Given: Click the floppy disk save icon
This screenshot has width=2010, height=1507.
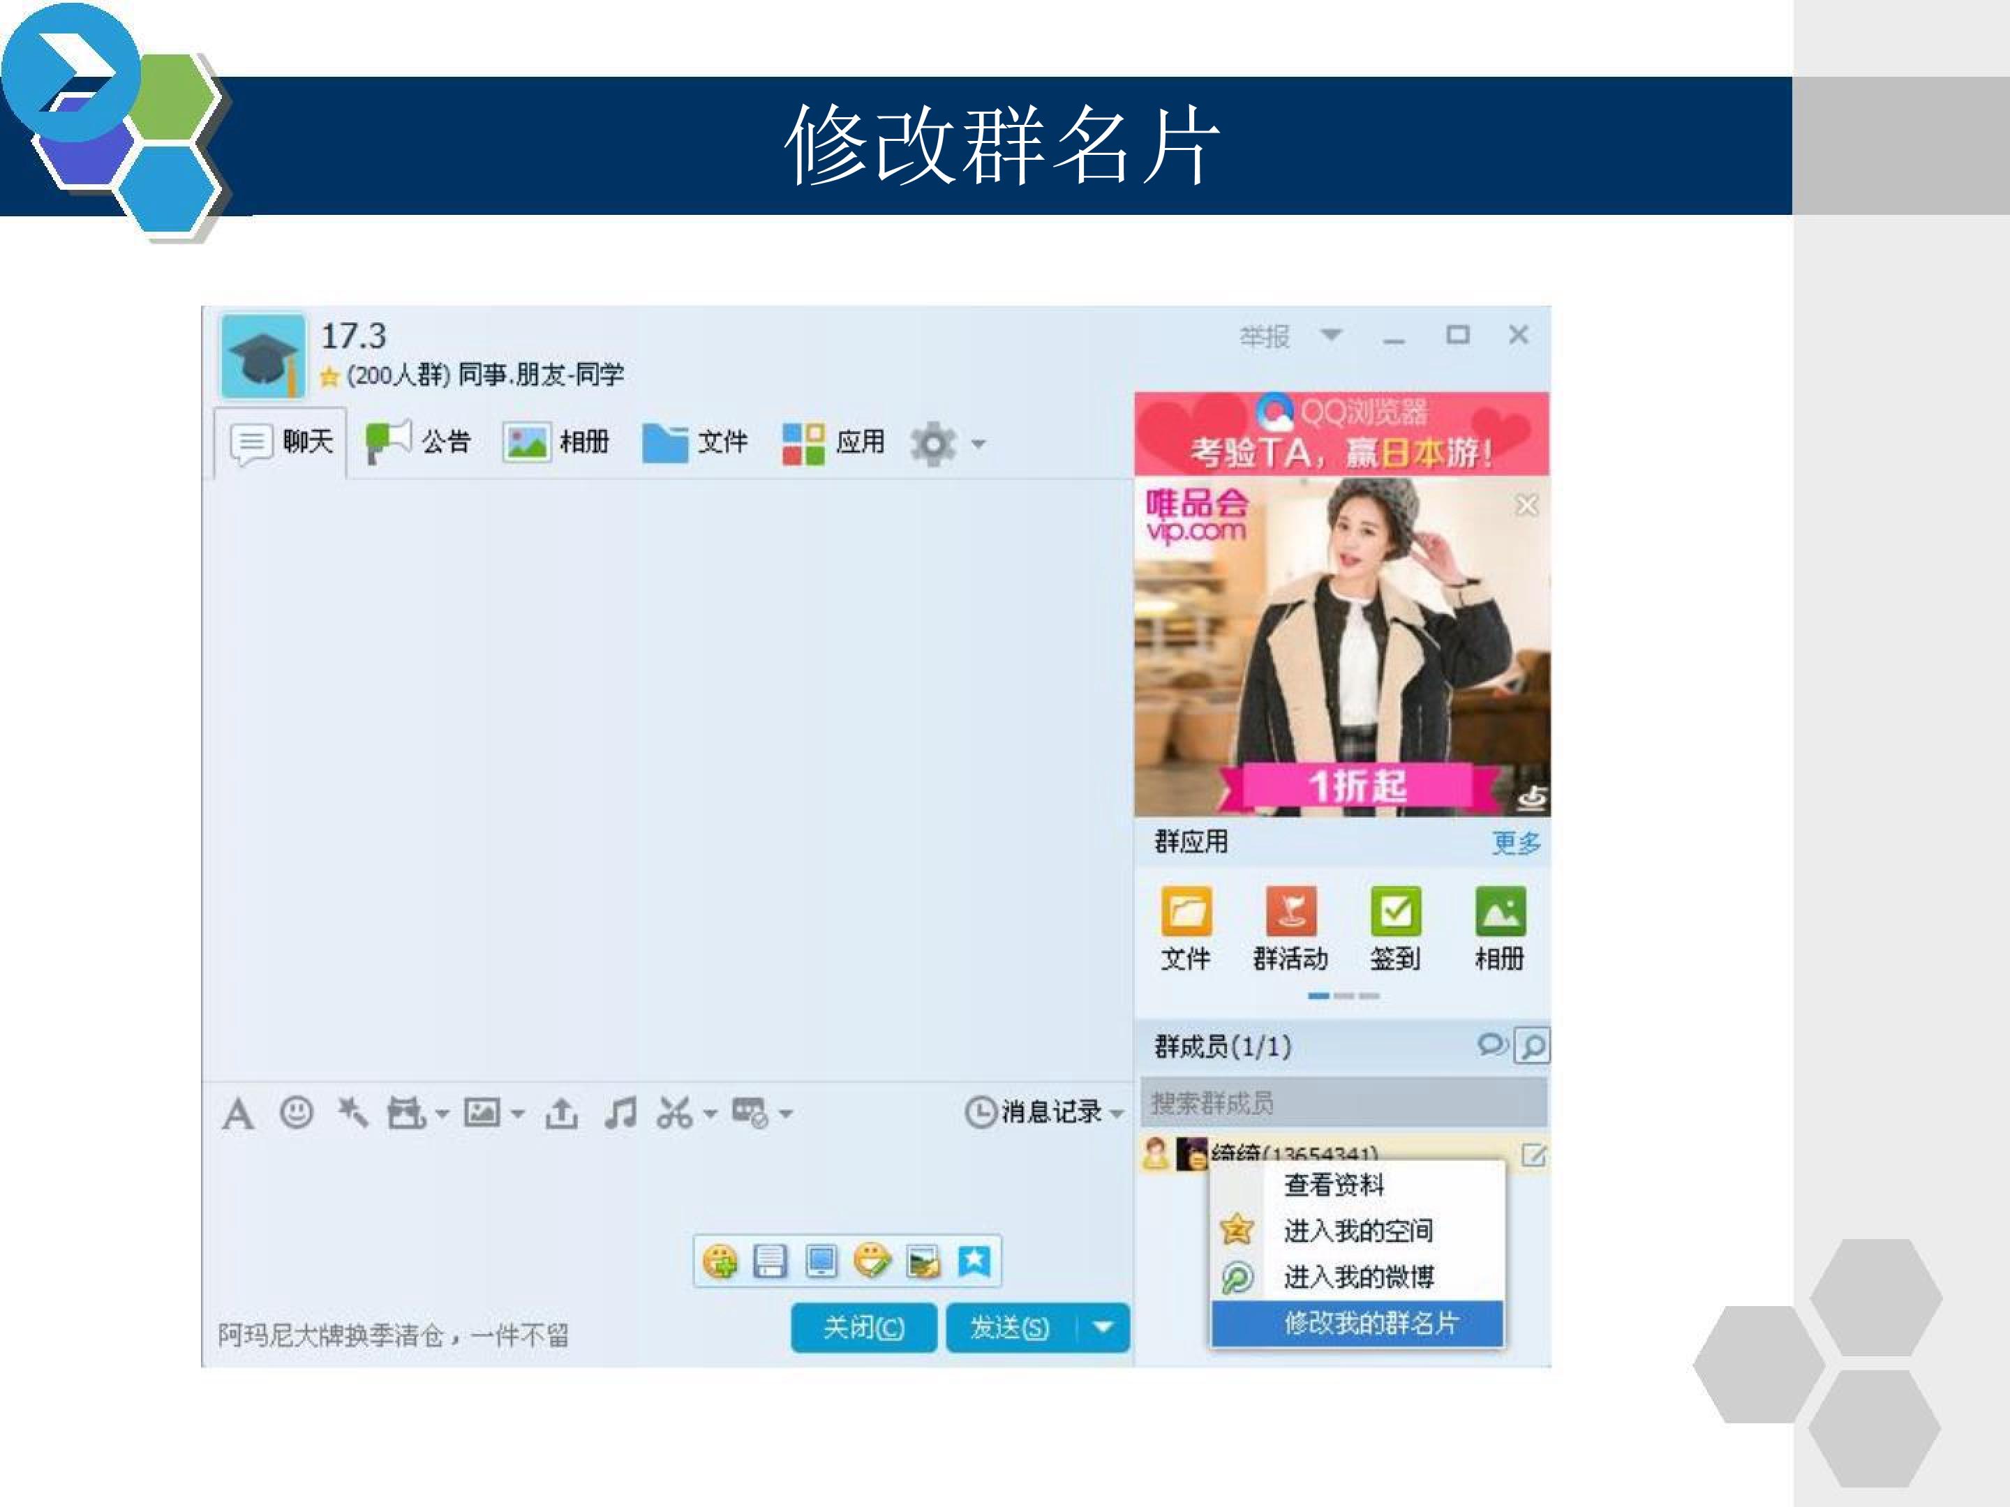Looking at the screenshot, I should click(x=770, y=1261).
